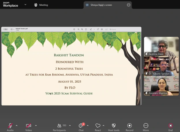Open the Chat panel
This screenshot has width=180, height=132.
81,126
